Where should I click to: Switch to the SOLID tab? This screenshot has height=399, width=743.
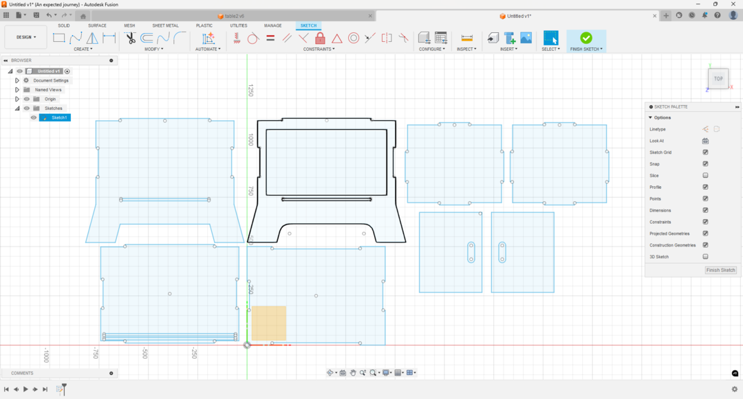(x=64, y=25)
